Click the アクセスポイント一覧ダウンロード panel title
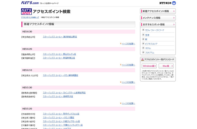Viewport: 197px width, 129px height. (159, 59)
